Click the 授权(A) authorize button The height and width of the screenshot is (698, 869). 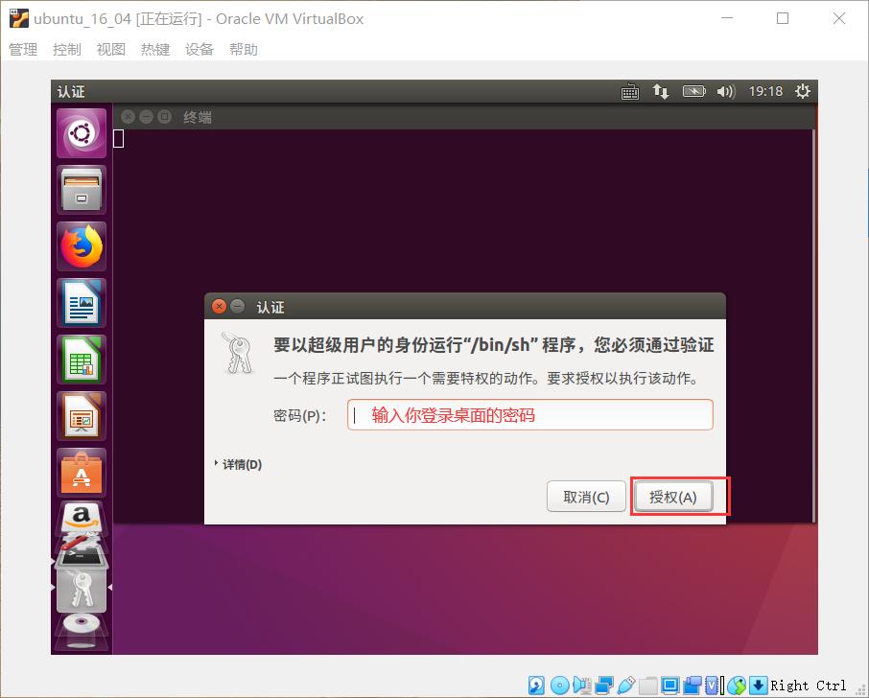(x=672, y=497)
